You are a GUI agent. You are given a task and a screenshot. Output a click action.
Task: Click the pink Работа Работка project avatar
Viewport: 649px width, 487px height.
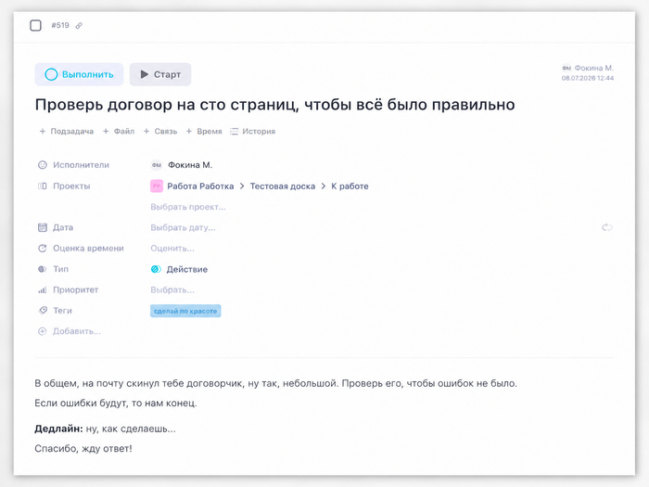tap(157, 186)
